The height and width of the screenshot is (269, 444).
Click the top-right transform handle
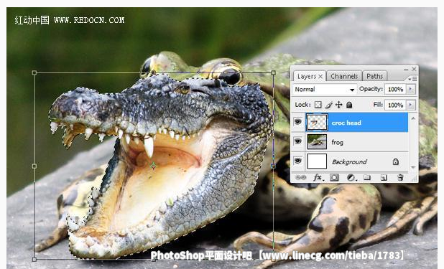click(x=273, y=72)
